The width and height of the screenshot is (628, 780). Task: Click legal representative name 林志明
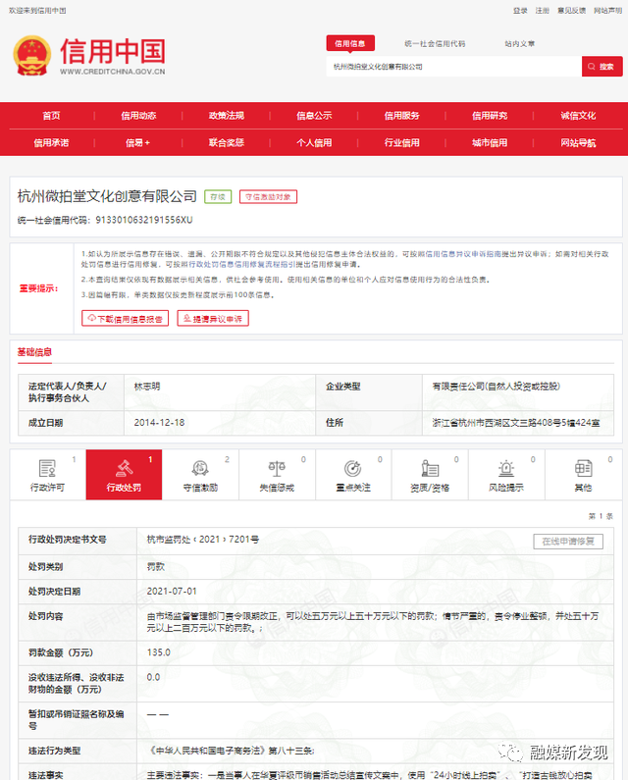coord(147,386)
